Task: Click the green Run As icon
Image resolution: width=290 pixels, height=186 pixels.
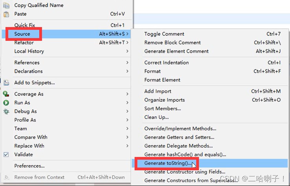Action: 6,103
